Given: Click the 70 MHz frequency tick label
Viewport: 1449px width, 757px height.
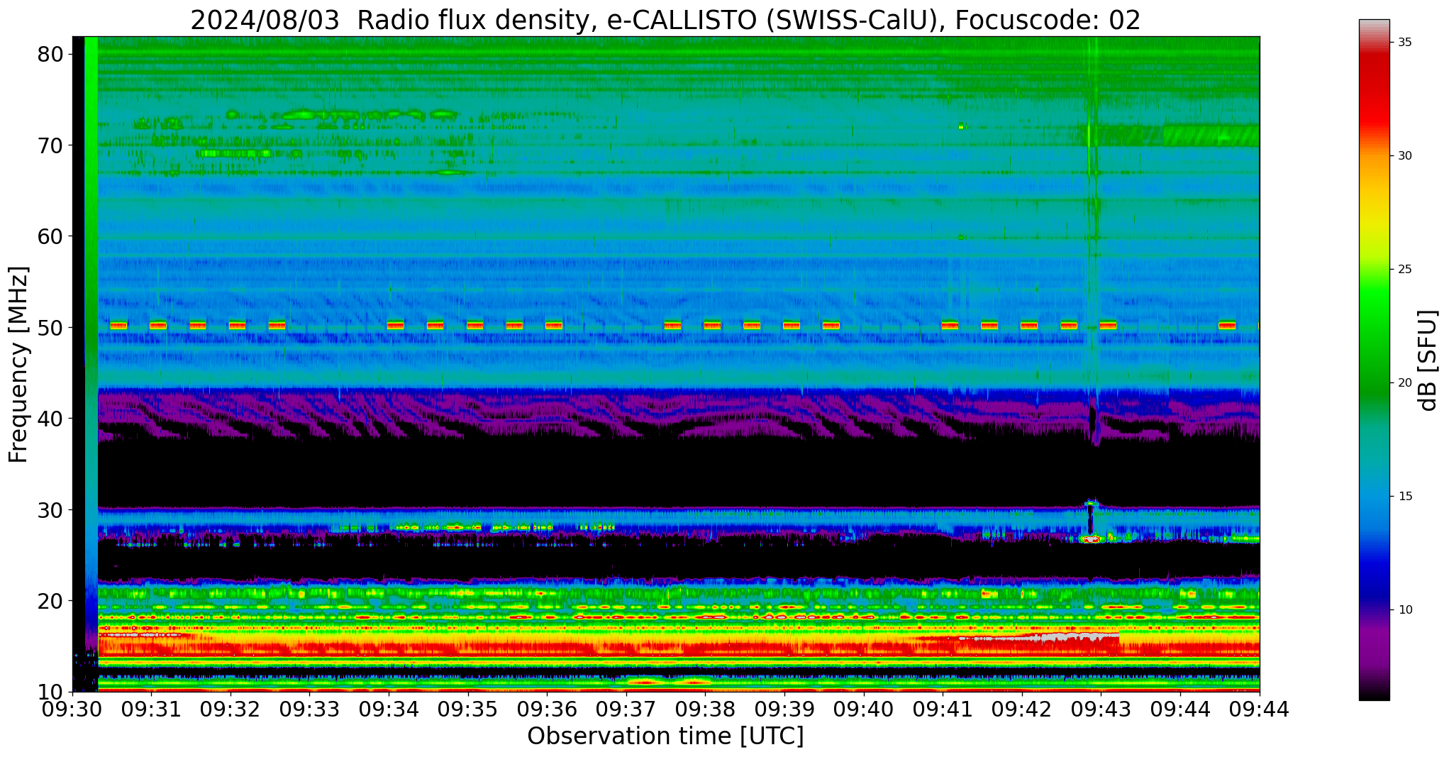Looking at the screenshot, I should [51, 145].
